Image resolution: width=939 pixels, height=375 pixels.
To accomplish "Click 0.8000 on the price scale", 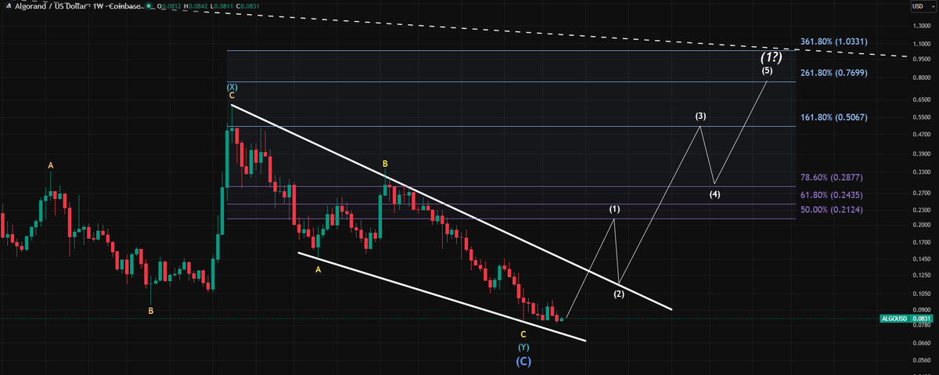I will [922, 78].
